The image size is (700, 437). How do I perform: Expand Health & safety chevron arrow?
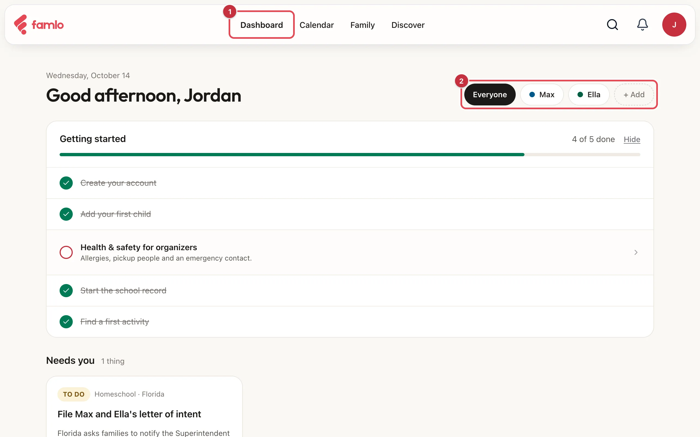click(636, 252)
